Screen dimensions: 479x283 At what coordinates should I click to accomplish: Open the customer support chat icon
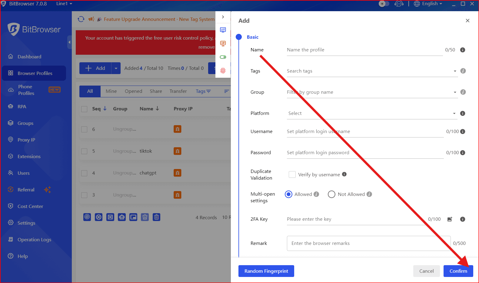pos(399,4)
